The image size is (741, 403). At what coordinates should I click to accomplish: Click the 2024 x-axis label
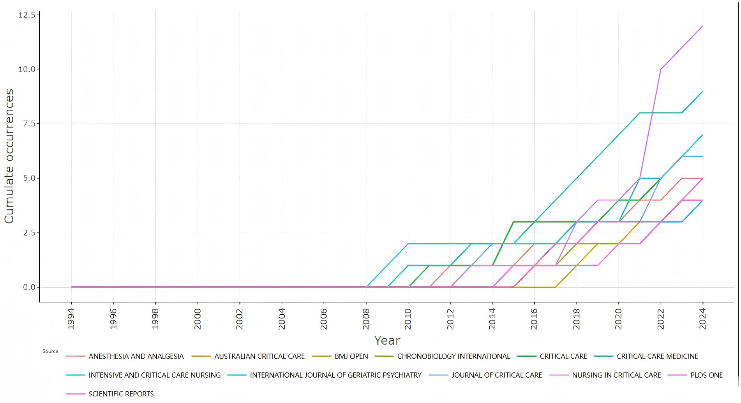(703, 319)
